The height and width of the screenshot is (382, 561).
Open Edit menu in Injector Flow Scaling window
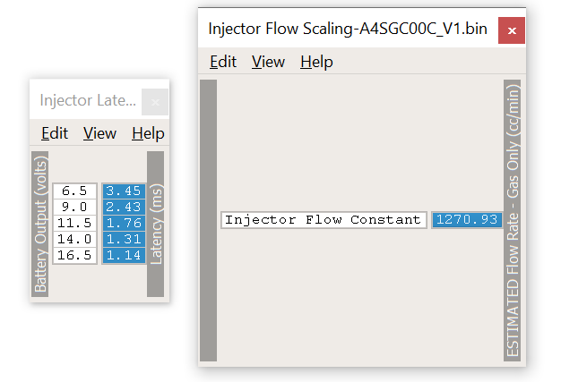223,62
